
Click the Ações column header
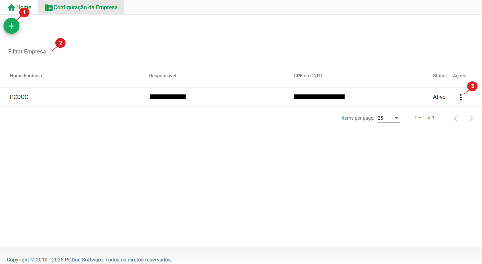pyautogui.click(x=459, y=76)
